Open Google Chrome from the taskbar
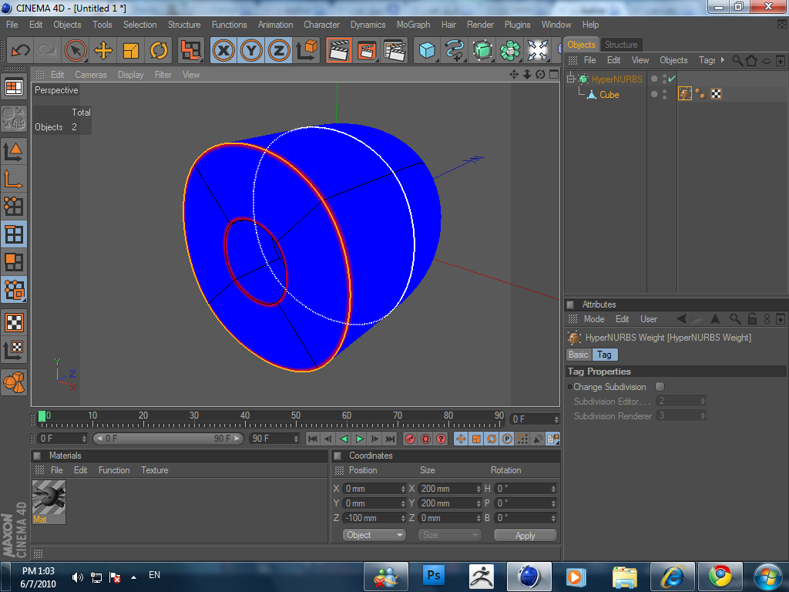This screenshot has height=592, width=789. [x=720, y=577]
